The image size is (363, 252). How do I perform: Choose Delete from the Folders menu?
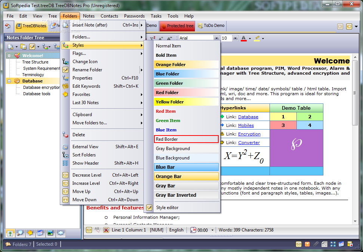coord(102,134)
